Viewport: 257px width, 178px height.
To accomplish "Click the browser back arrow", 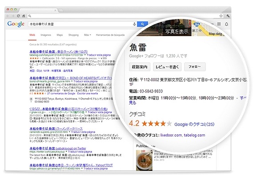I will (8, 16).
